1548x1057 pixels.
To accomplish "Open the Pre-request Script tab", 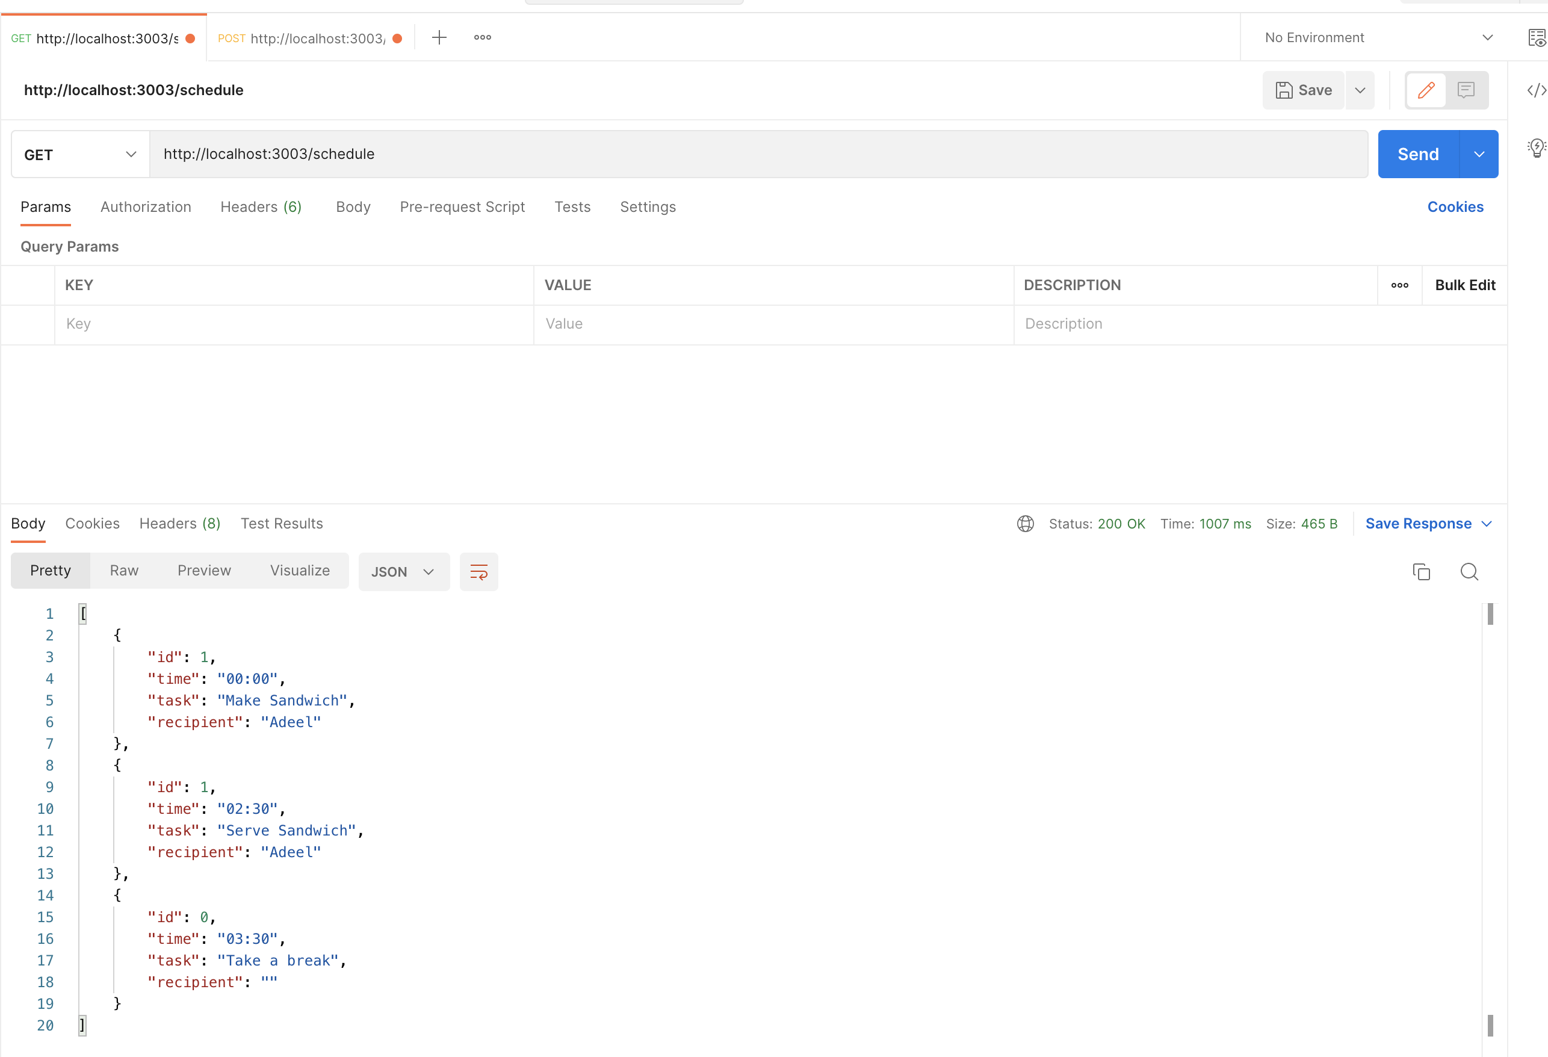I will click(462, 207).
